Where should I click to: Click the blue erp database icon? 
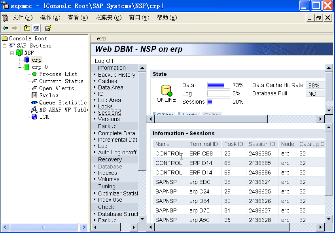point(27,60)
